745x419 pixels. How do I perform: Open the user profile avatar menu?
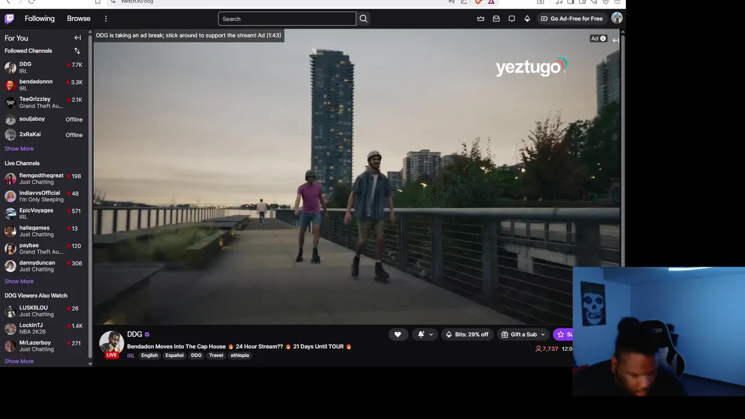coord(617,18)
